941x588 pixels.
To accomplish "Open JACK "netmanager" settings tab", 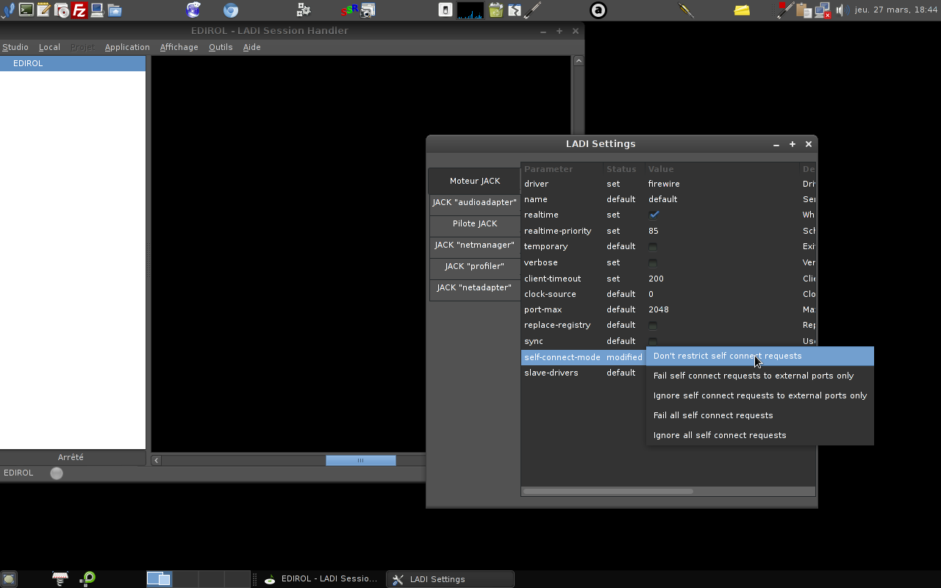I will (x=475, y=245).
